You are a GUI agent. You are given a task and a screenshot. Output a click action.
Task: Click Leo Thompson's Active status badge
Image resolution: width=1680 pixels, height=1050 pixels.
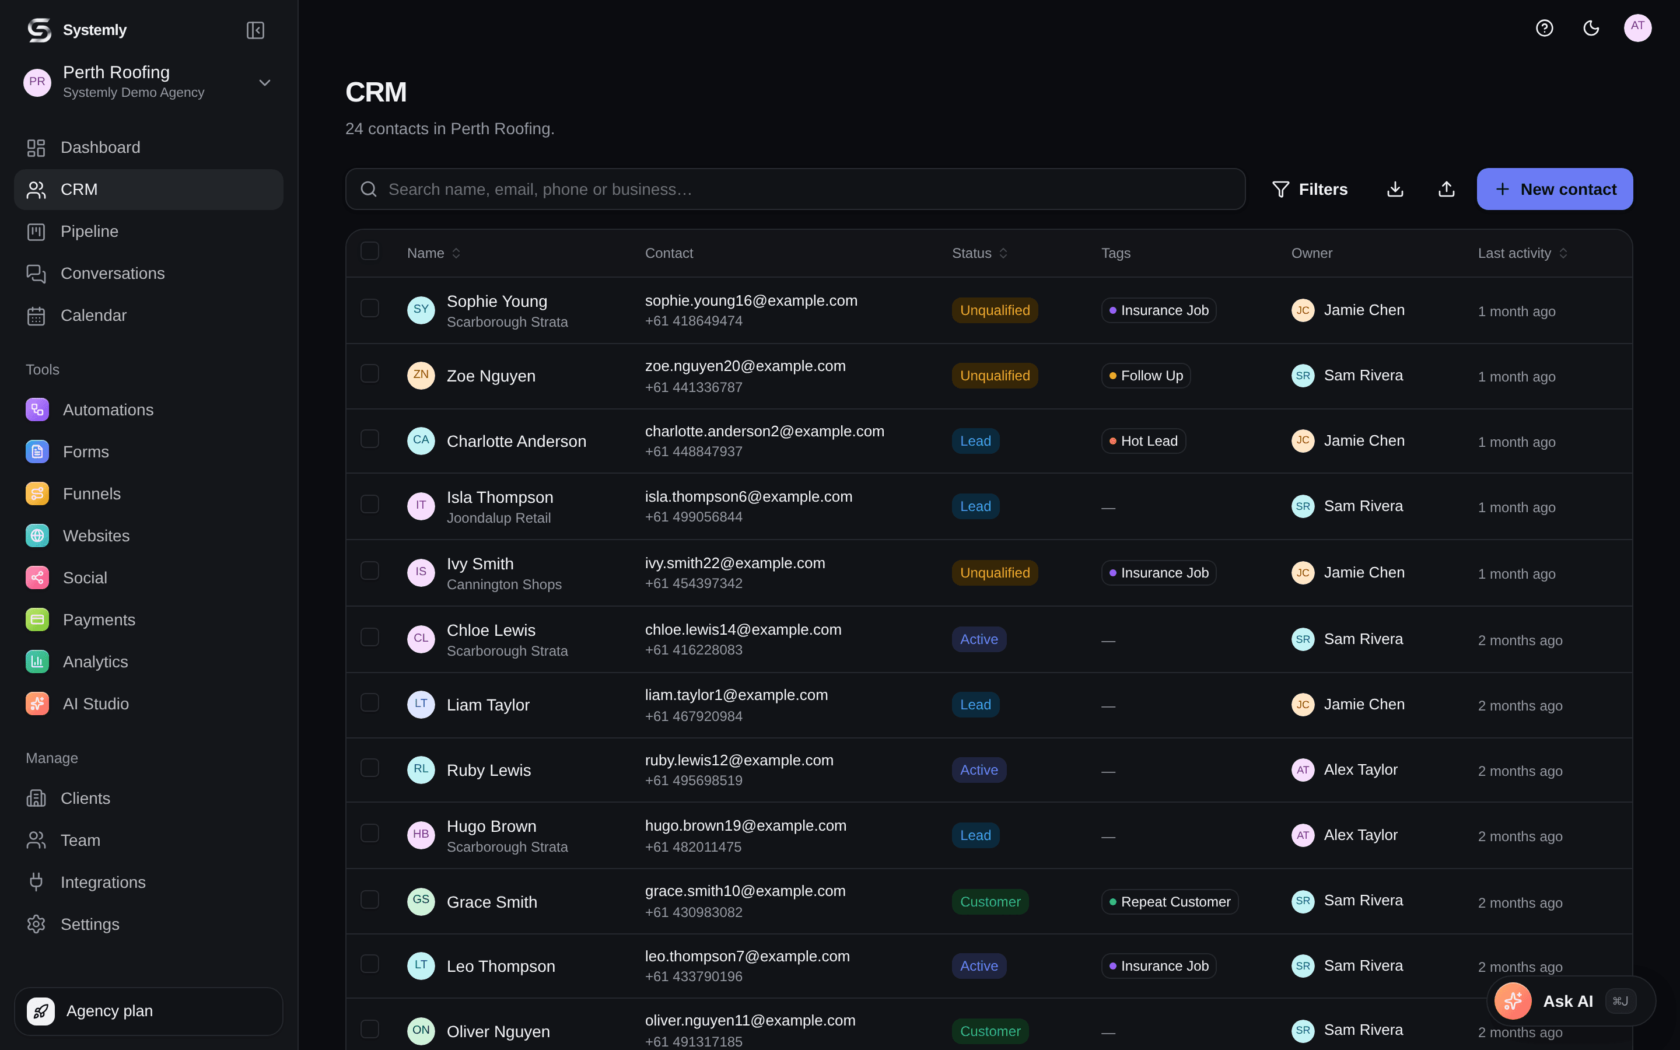[x=978, y=966]
